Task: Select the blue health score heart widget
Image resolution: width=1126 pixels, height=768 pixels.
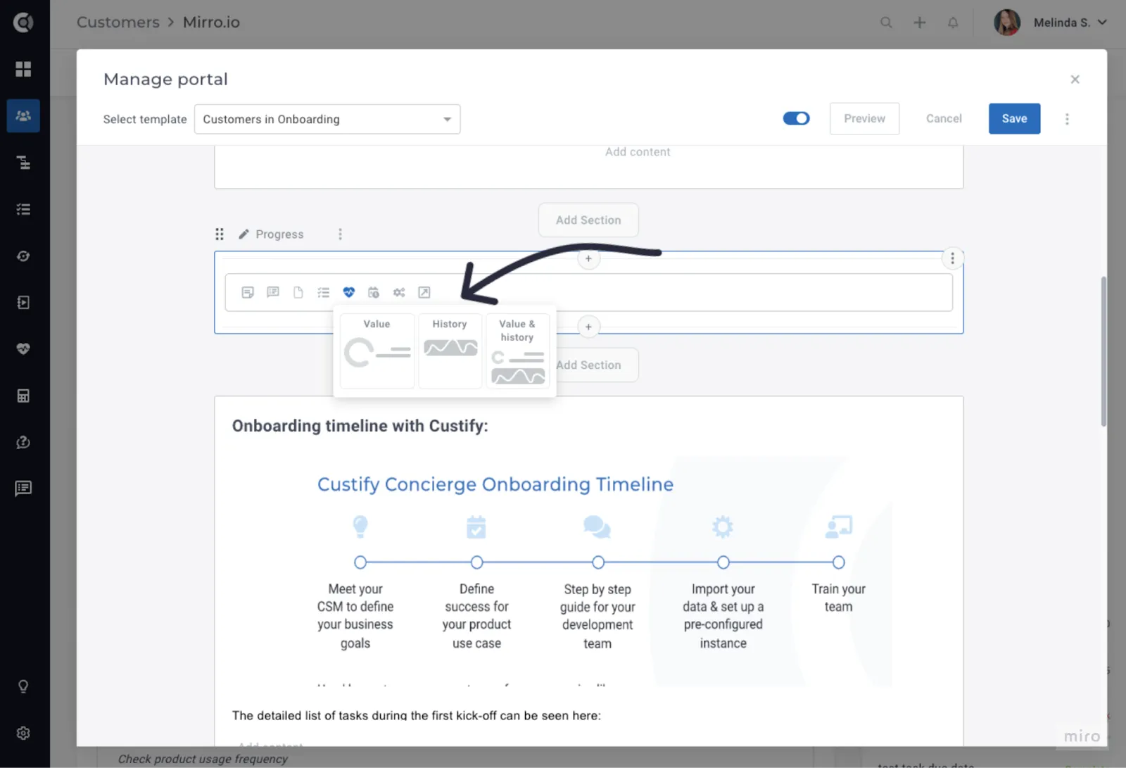Action: [349, 292]
